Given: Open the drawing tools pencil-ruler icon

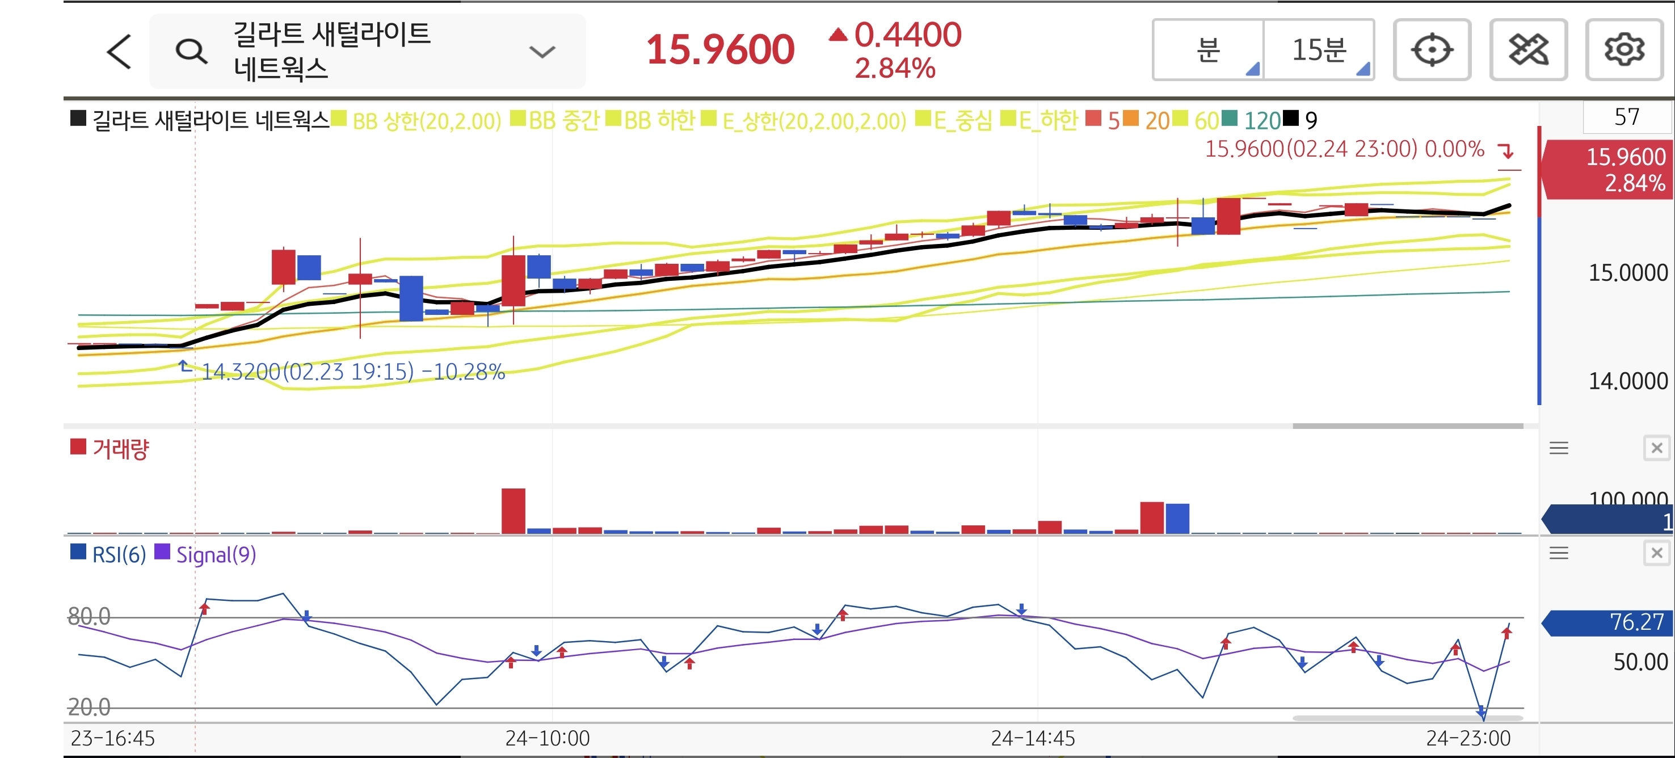Looking at the screenshot, I should (x=1527, y=50).
